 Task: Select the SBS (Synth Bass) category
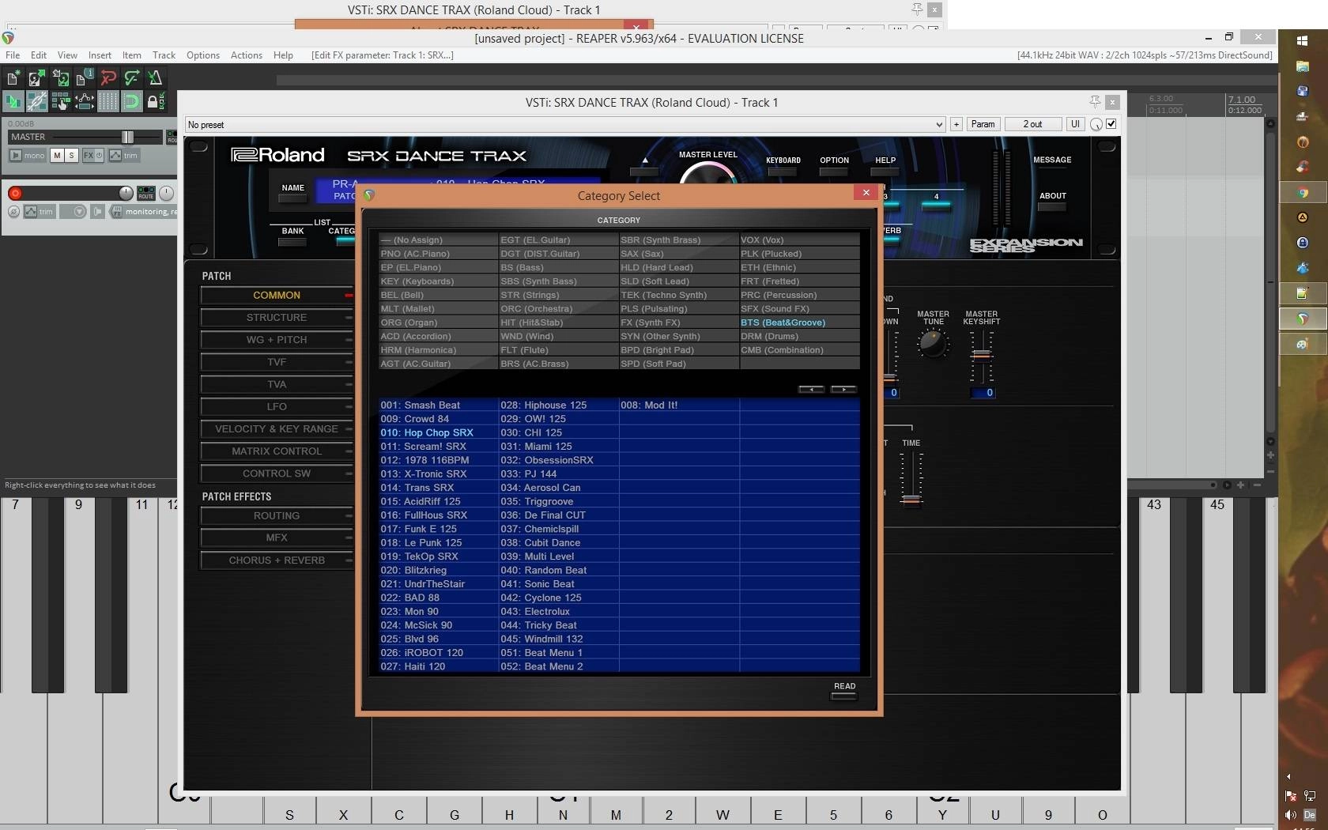tap(559, 281)
